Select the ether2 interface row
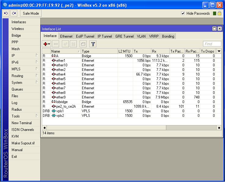This screenshot has height=182, width=225. [132, 70]
